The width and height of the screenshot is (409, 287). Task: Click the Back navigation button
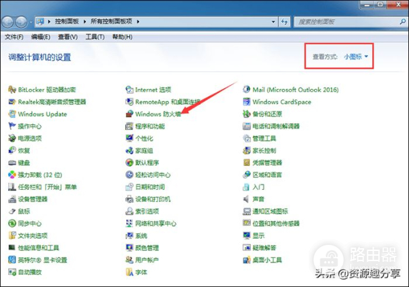pyautogui.click(x=7, y=22)
